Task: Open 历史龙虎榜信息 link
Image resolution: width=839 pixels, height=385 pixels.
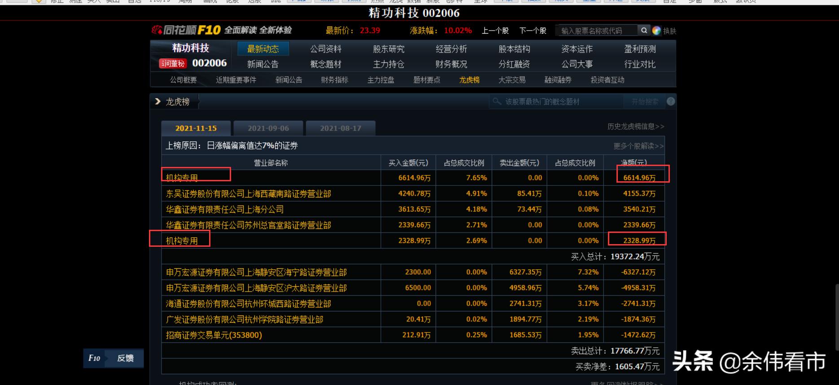Action: click(x=636, y=127)
